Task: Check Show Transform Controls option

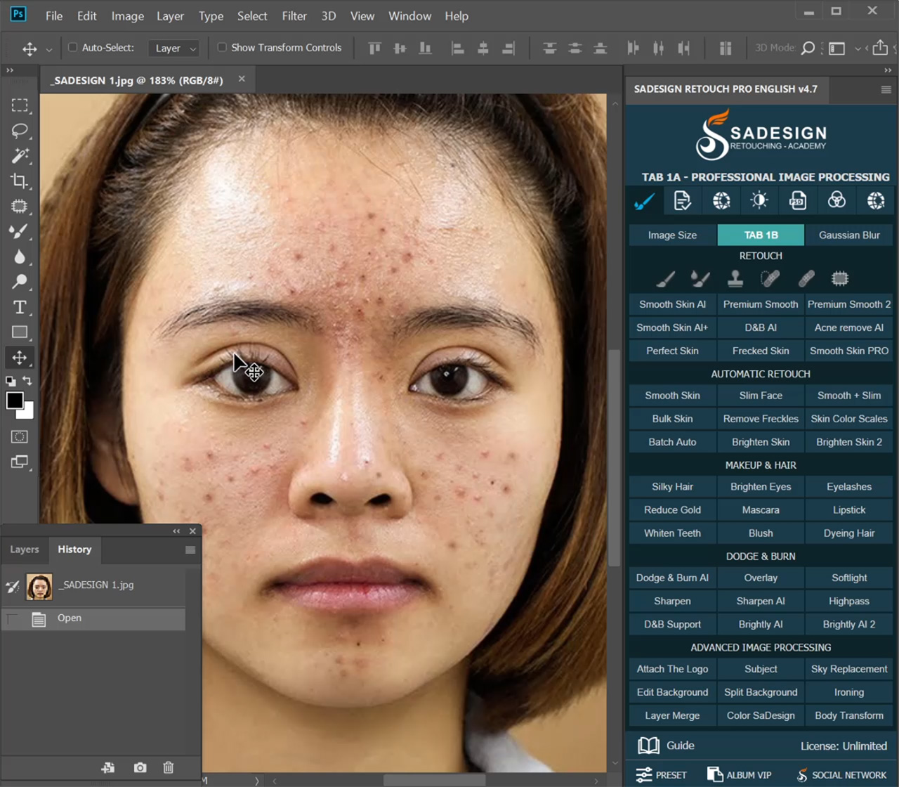Action: point(222,48)
